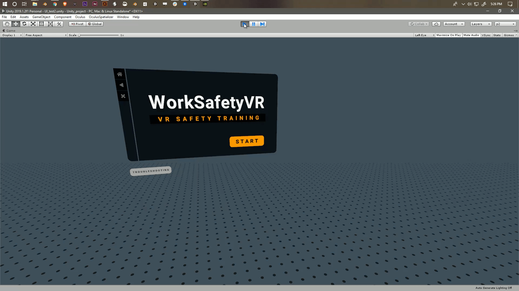The height and width of the screenshot is (291, 519).
Task: Open the GameObject menu
Action: pos(41,17)
